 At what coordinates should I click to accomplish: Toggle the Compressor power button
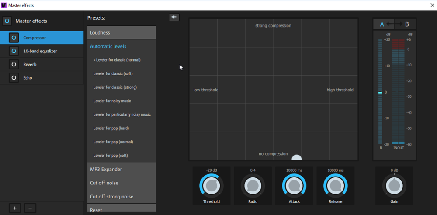point(14,38)
